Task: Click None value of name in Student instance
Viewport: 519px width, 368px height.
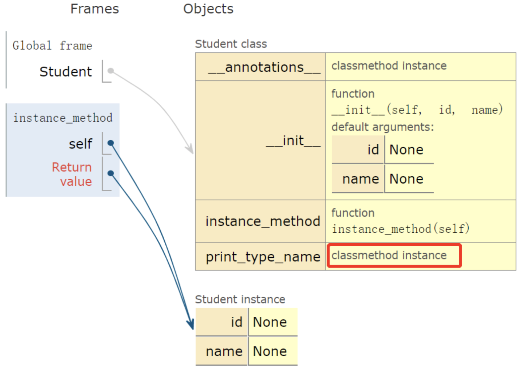Action: click(x=270, y=351)
